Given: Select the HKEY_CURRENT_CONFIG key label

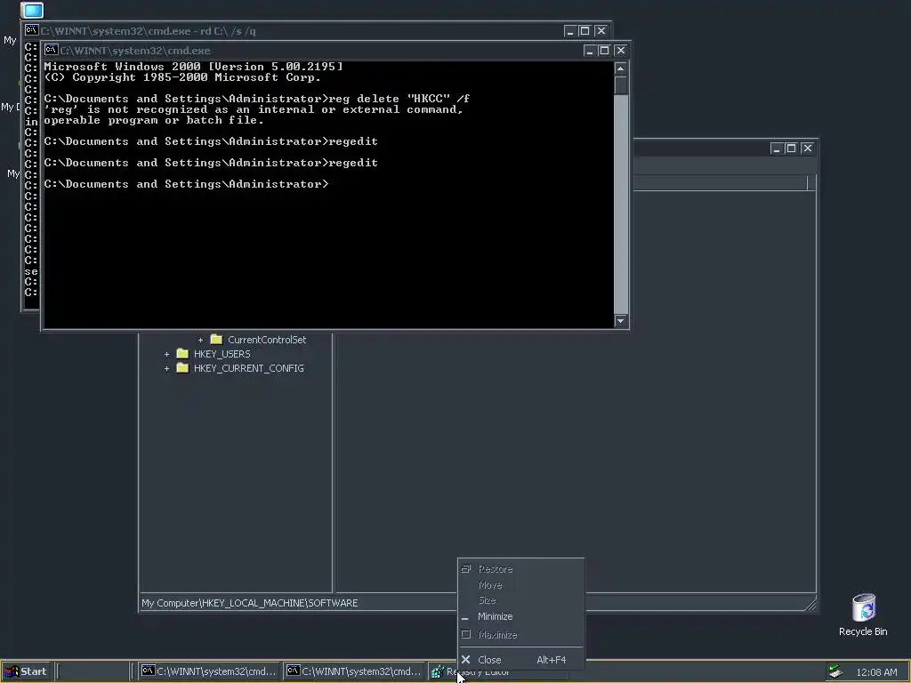Looking at the screenshot, I should click(249, 368).
